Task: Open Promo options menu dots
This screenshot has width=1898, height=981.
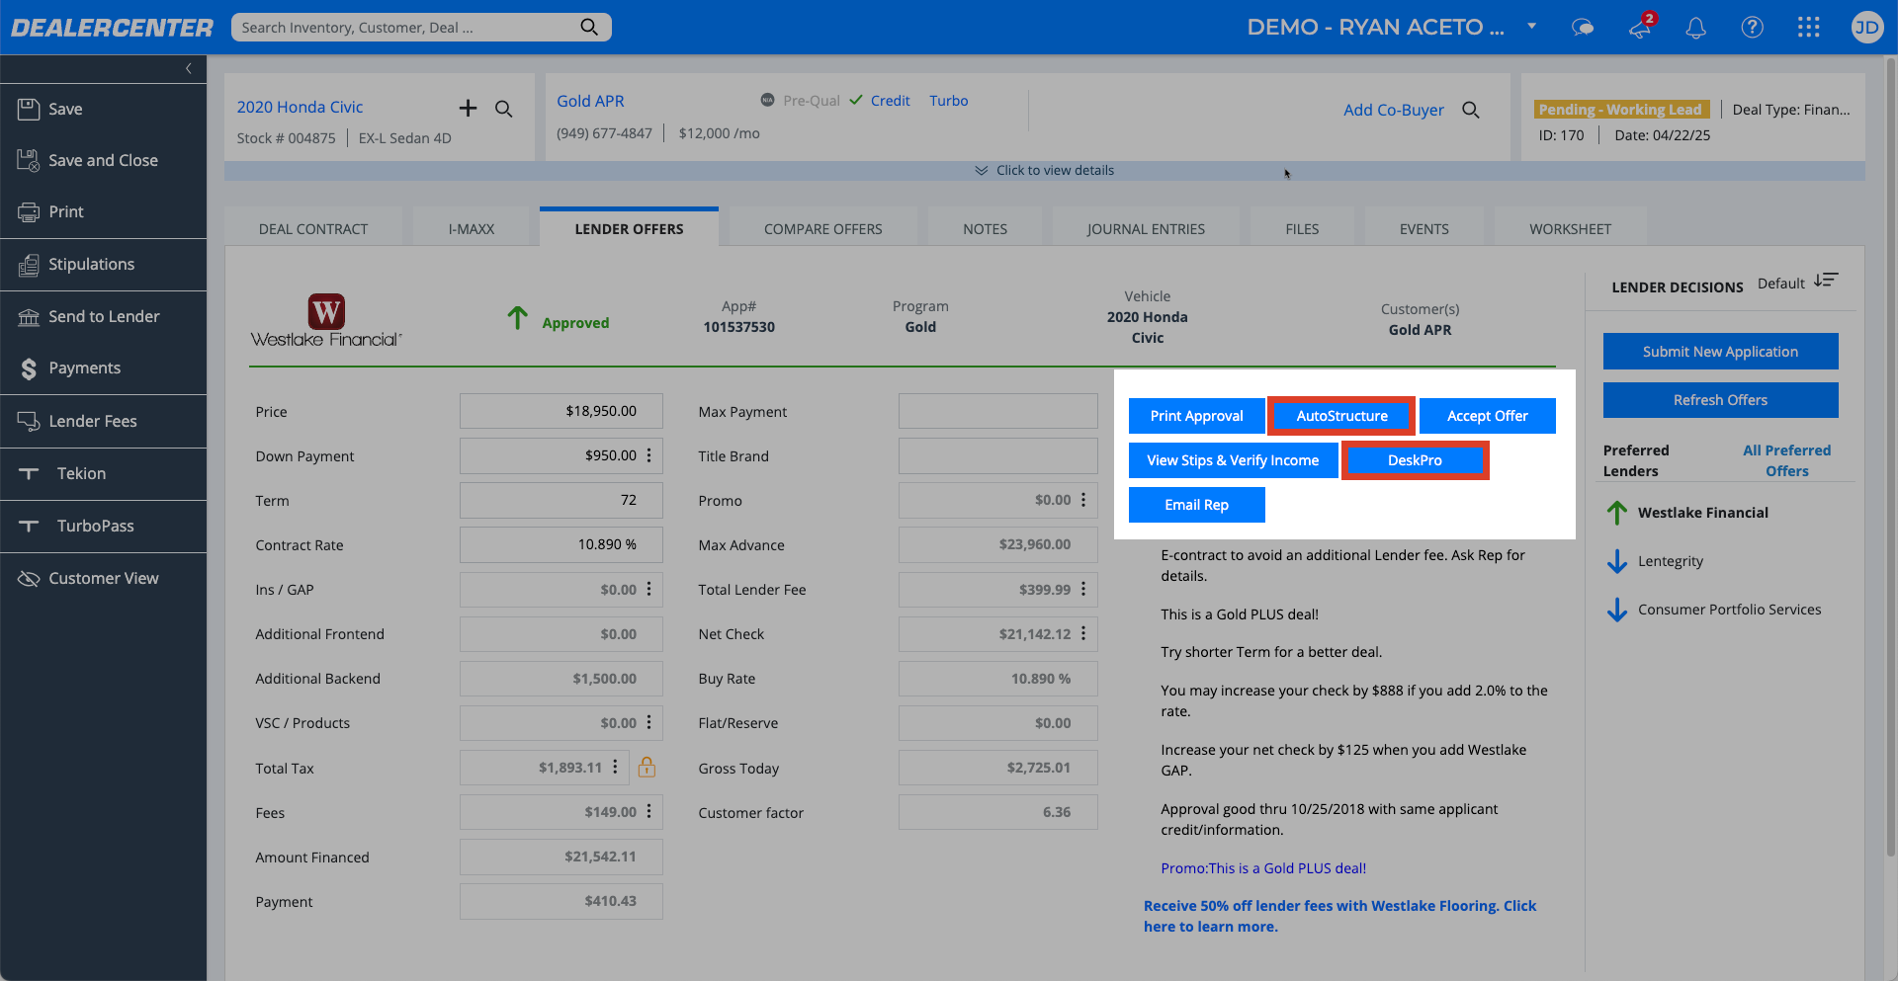Action: [1083, 500]
